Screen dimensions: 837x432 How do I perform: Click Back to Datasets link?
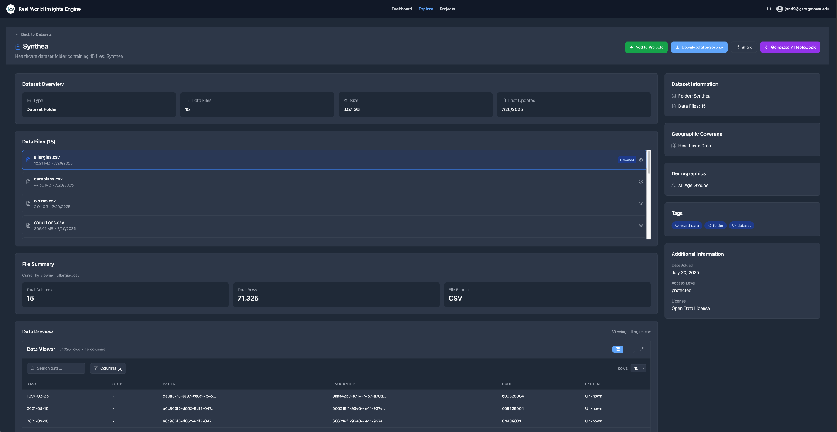[x=34, y=34]
